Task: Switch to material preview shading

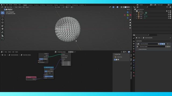Action: (x=127, y=7)
